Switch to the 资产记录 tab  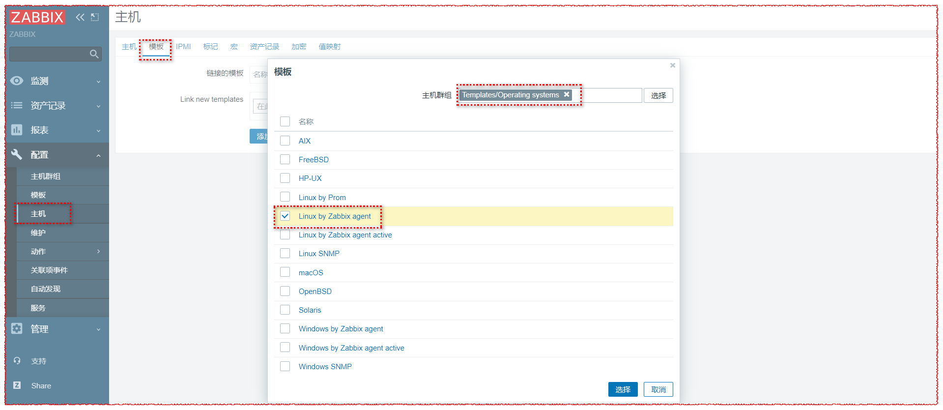(264, 46)
